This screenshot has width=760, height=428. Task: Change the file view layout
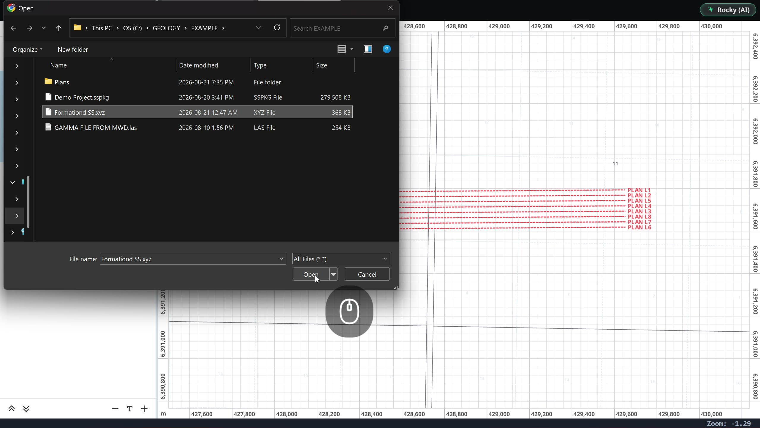[342, 49]
